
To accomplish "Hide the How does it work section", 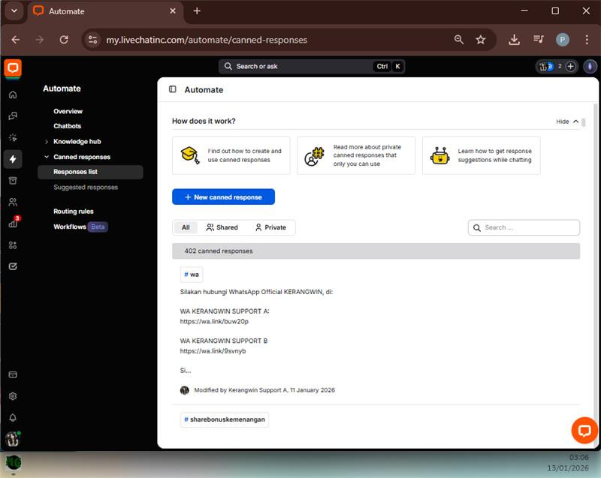I will [x=567, y=122].
